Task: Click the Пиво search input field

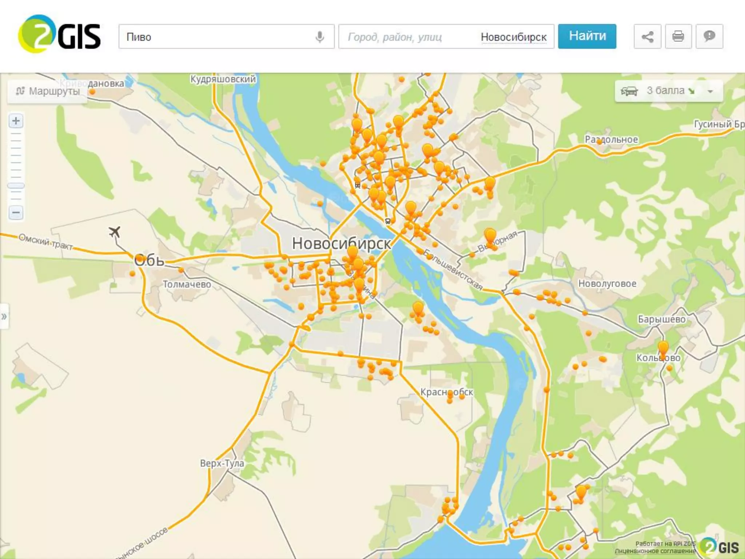Action: click(218, 37)
